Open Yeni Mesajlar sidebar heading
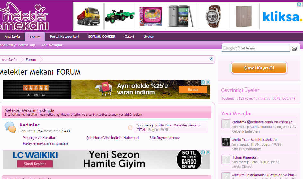 coord(236,114)
